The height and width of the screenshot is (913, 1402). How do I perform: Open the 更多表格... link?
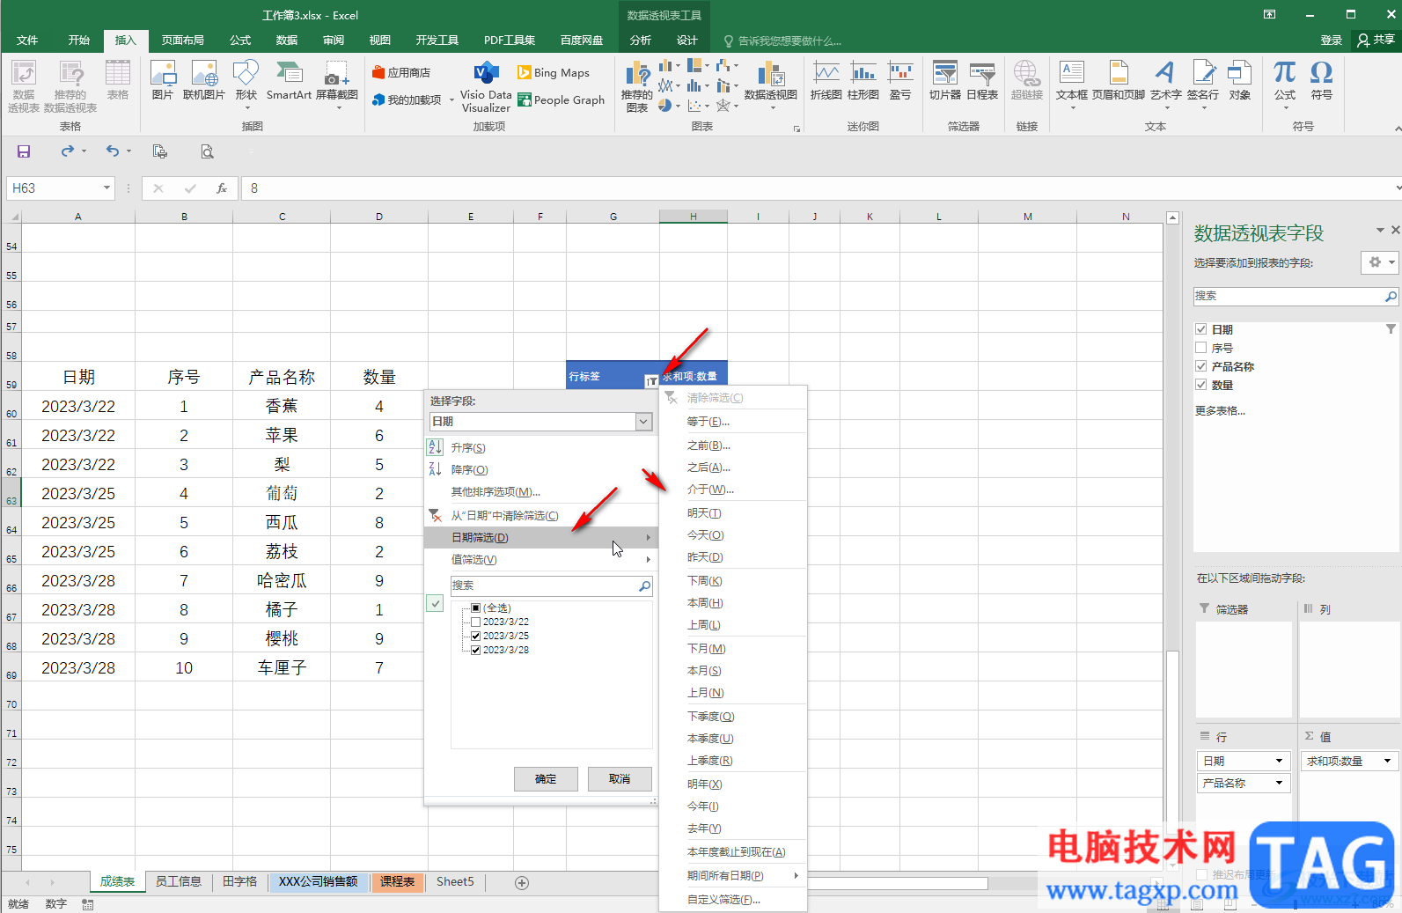[x=1220, y=410]
